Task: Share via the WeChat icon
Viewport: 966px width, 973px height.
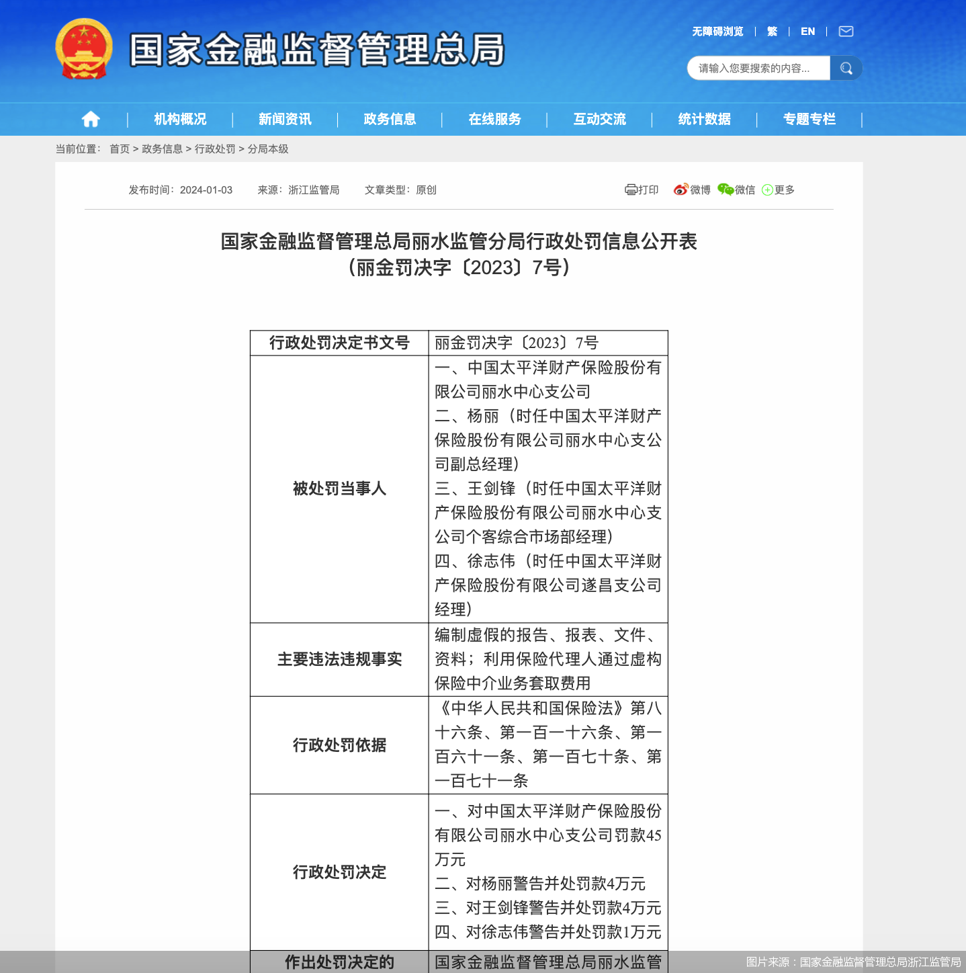Action: click(726, 189)
